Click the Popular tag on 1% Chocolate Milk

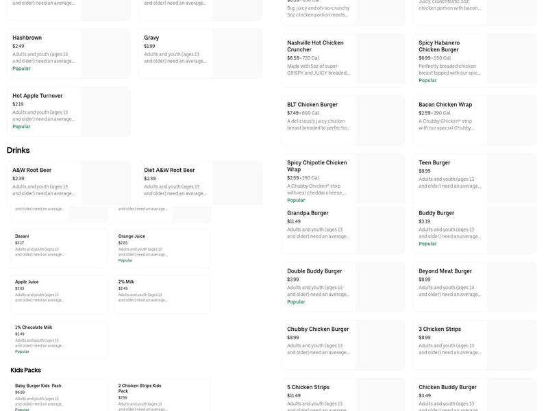[x=22, y=351]
